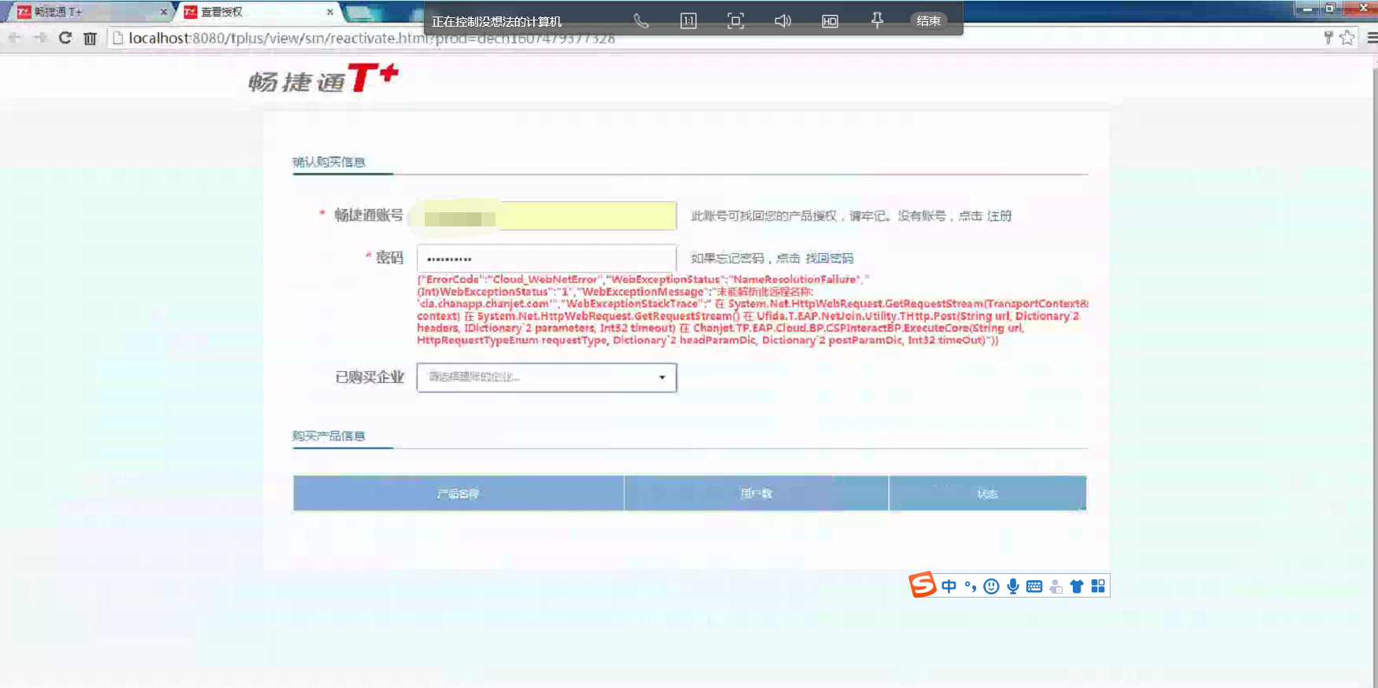Close the 畅捷通 T+ tab

click(164, 12)
